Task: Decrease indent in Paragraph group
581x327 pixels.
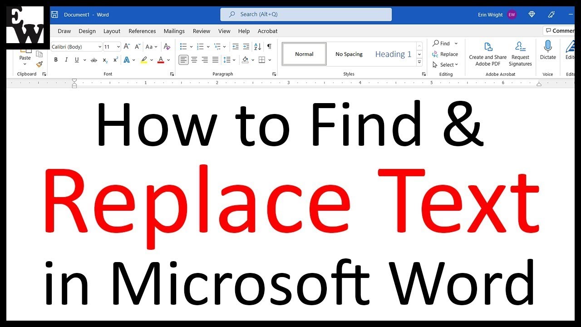Action: pos(235,47)
